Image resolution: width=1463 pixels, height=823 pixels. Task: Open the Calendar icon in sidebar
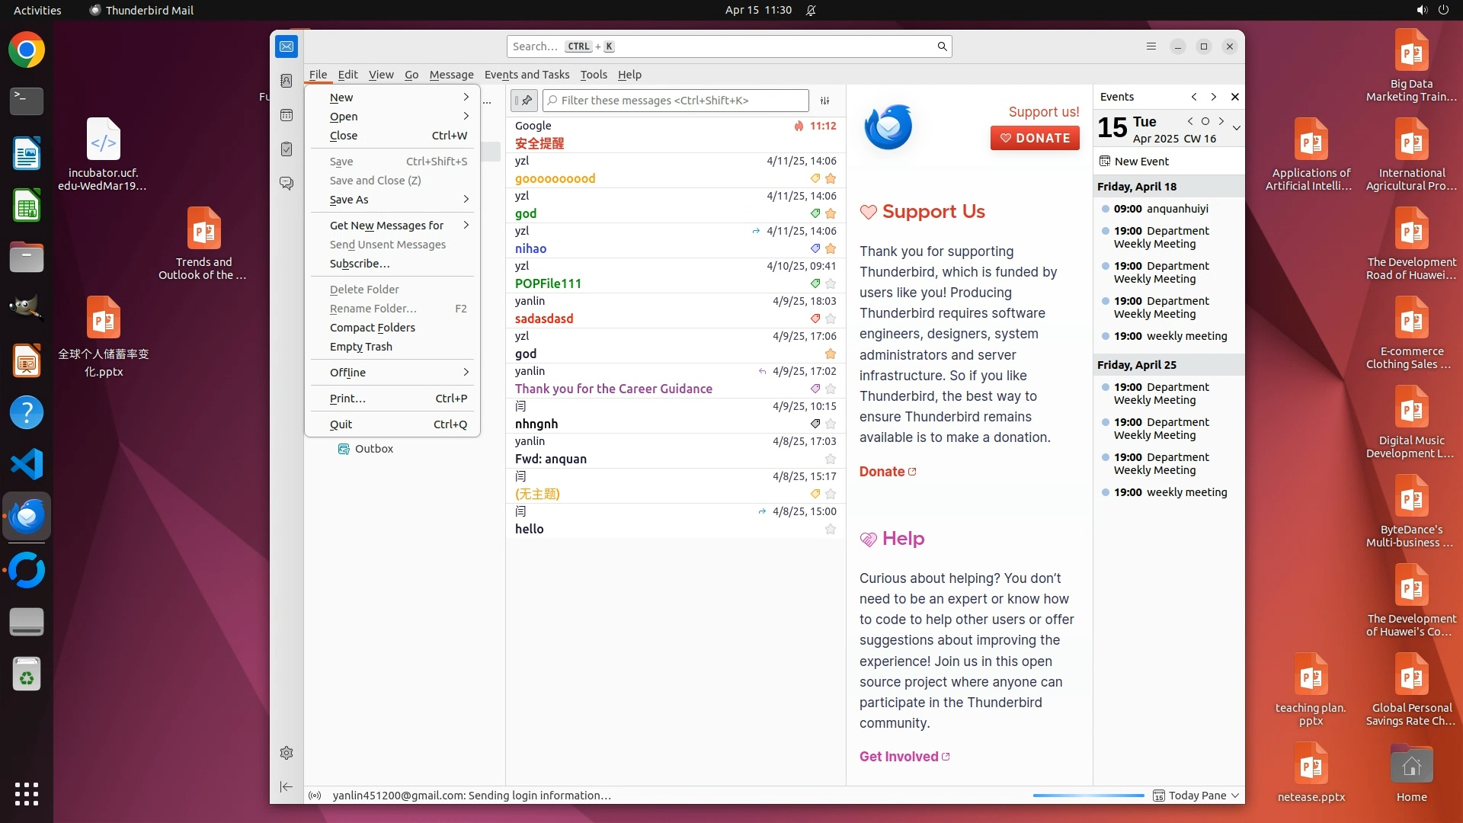pos(287,115)
